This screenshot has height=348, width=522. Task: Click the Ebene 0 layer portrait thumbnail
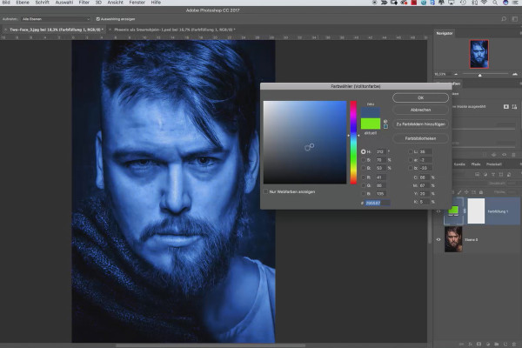[x=453, y=239]
